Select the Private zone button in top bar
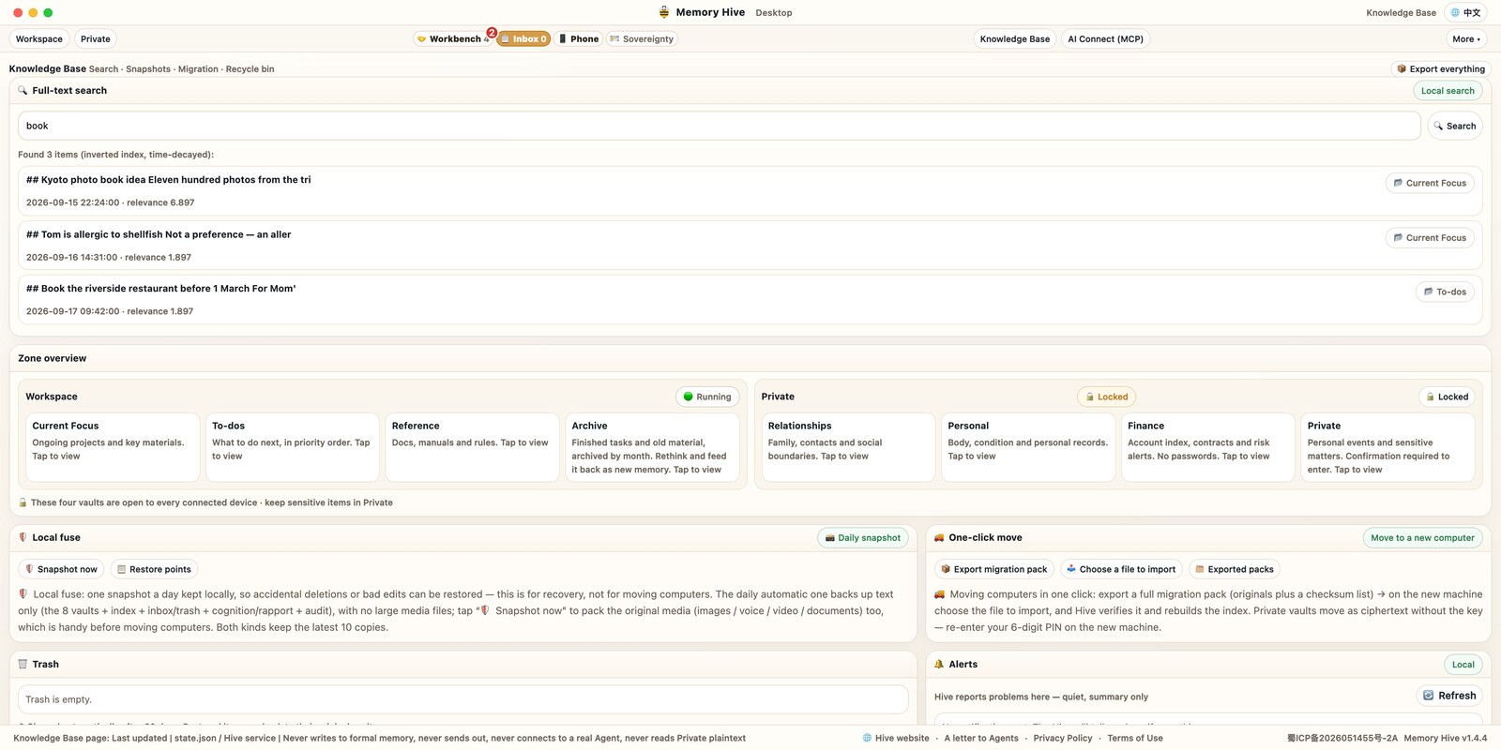1501x750 pixels. tap(96, 39)
